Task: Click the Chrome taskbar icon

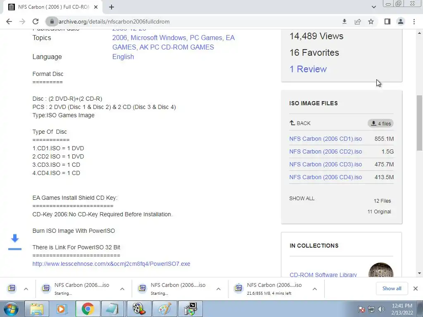Action: click(x=88, y=309)
